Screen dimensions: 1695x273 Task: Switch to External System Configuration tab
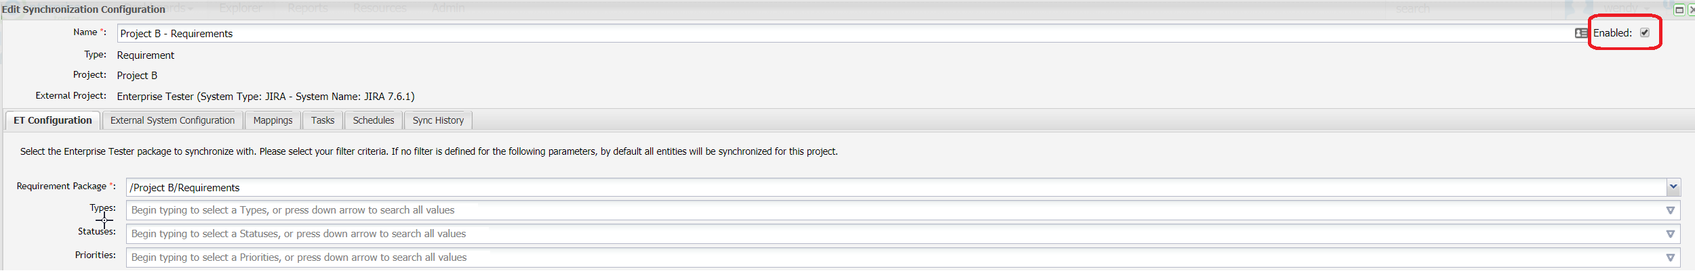coord(172,120)
